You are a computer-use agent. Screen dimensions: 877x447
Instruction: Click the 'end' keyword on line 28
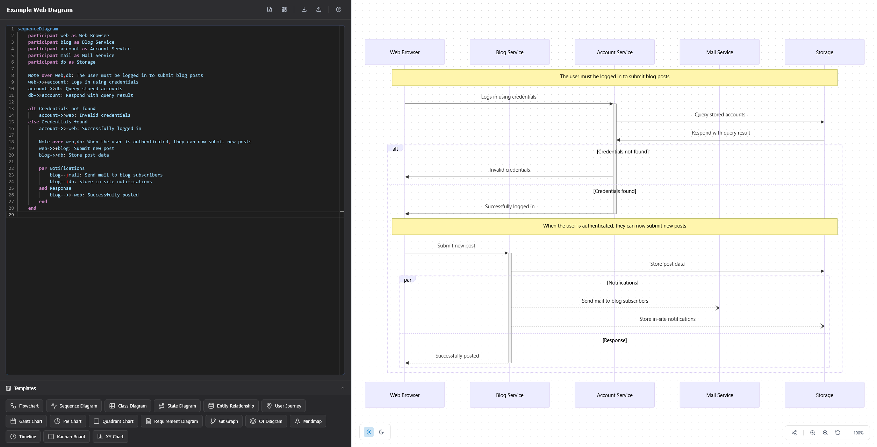[x=32, y=208]
